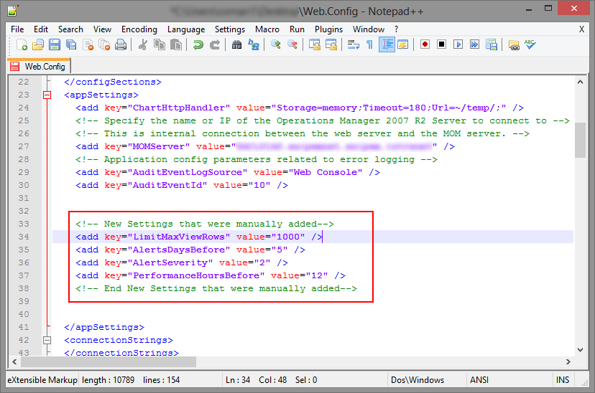Paste clipboard using the Paste icon

pos(176,44)
